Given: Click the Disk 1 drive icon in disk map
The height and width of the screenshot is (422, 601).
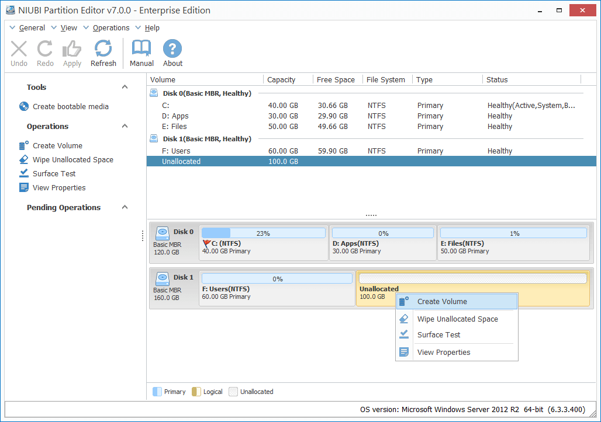Looking at the screenshot, I should coord(161,278).
